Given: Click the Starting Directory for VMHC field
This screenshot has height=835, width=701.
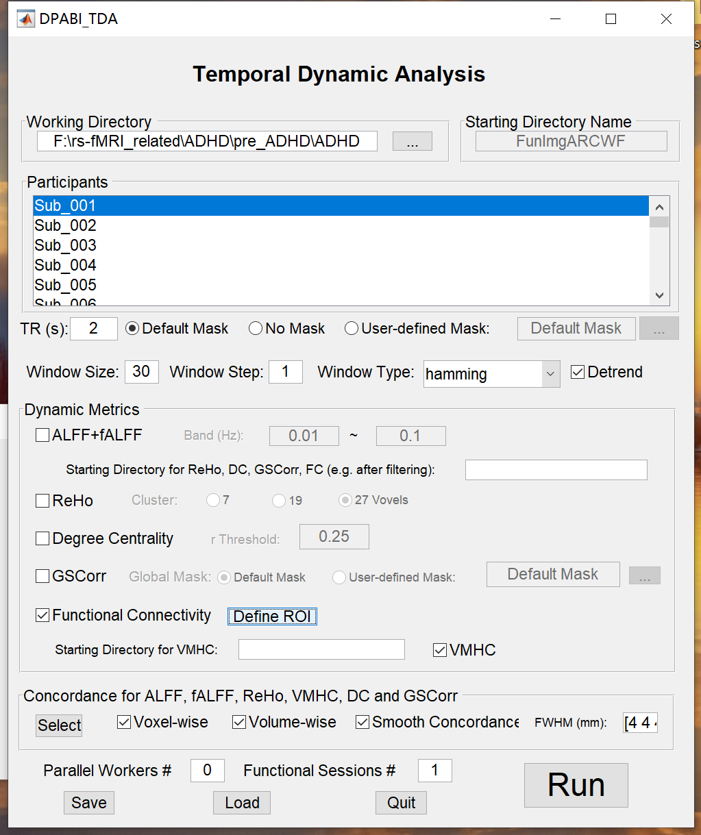Looking at the screenshot, I should pyautogui.click(x=321, y=649).
